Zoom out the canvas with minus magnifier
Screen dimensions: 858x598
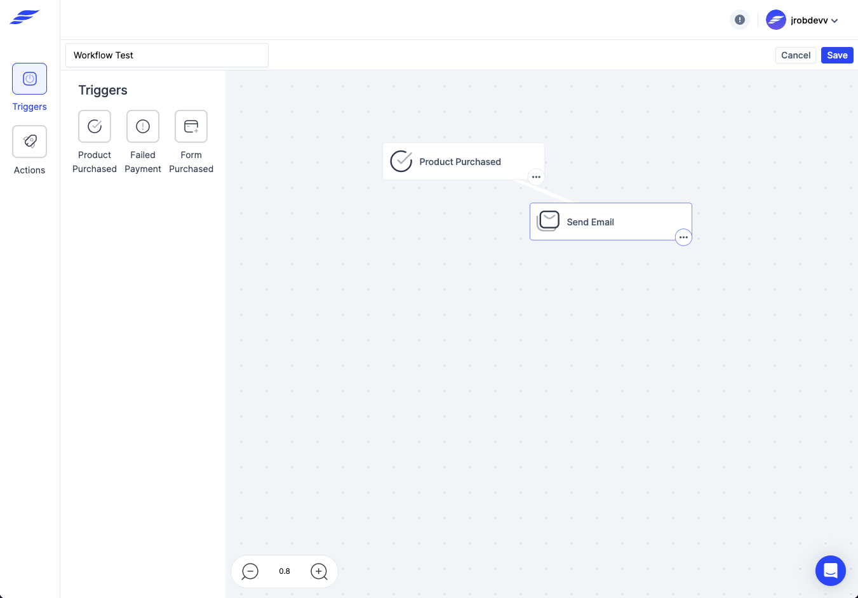click(250, 571)
